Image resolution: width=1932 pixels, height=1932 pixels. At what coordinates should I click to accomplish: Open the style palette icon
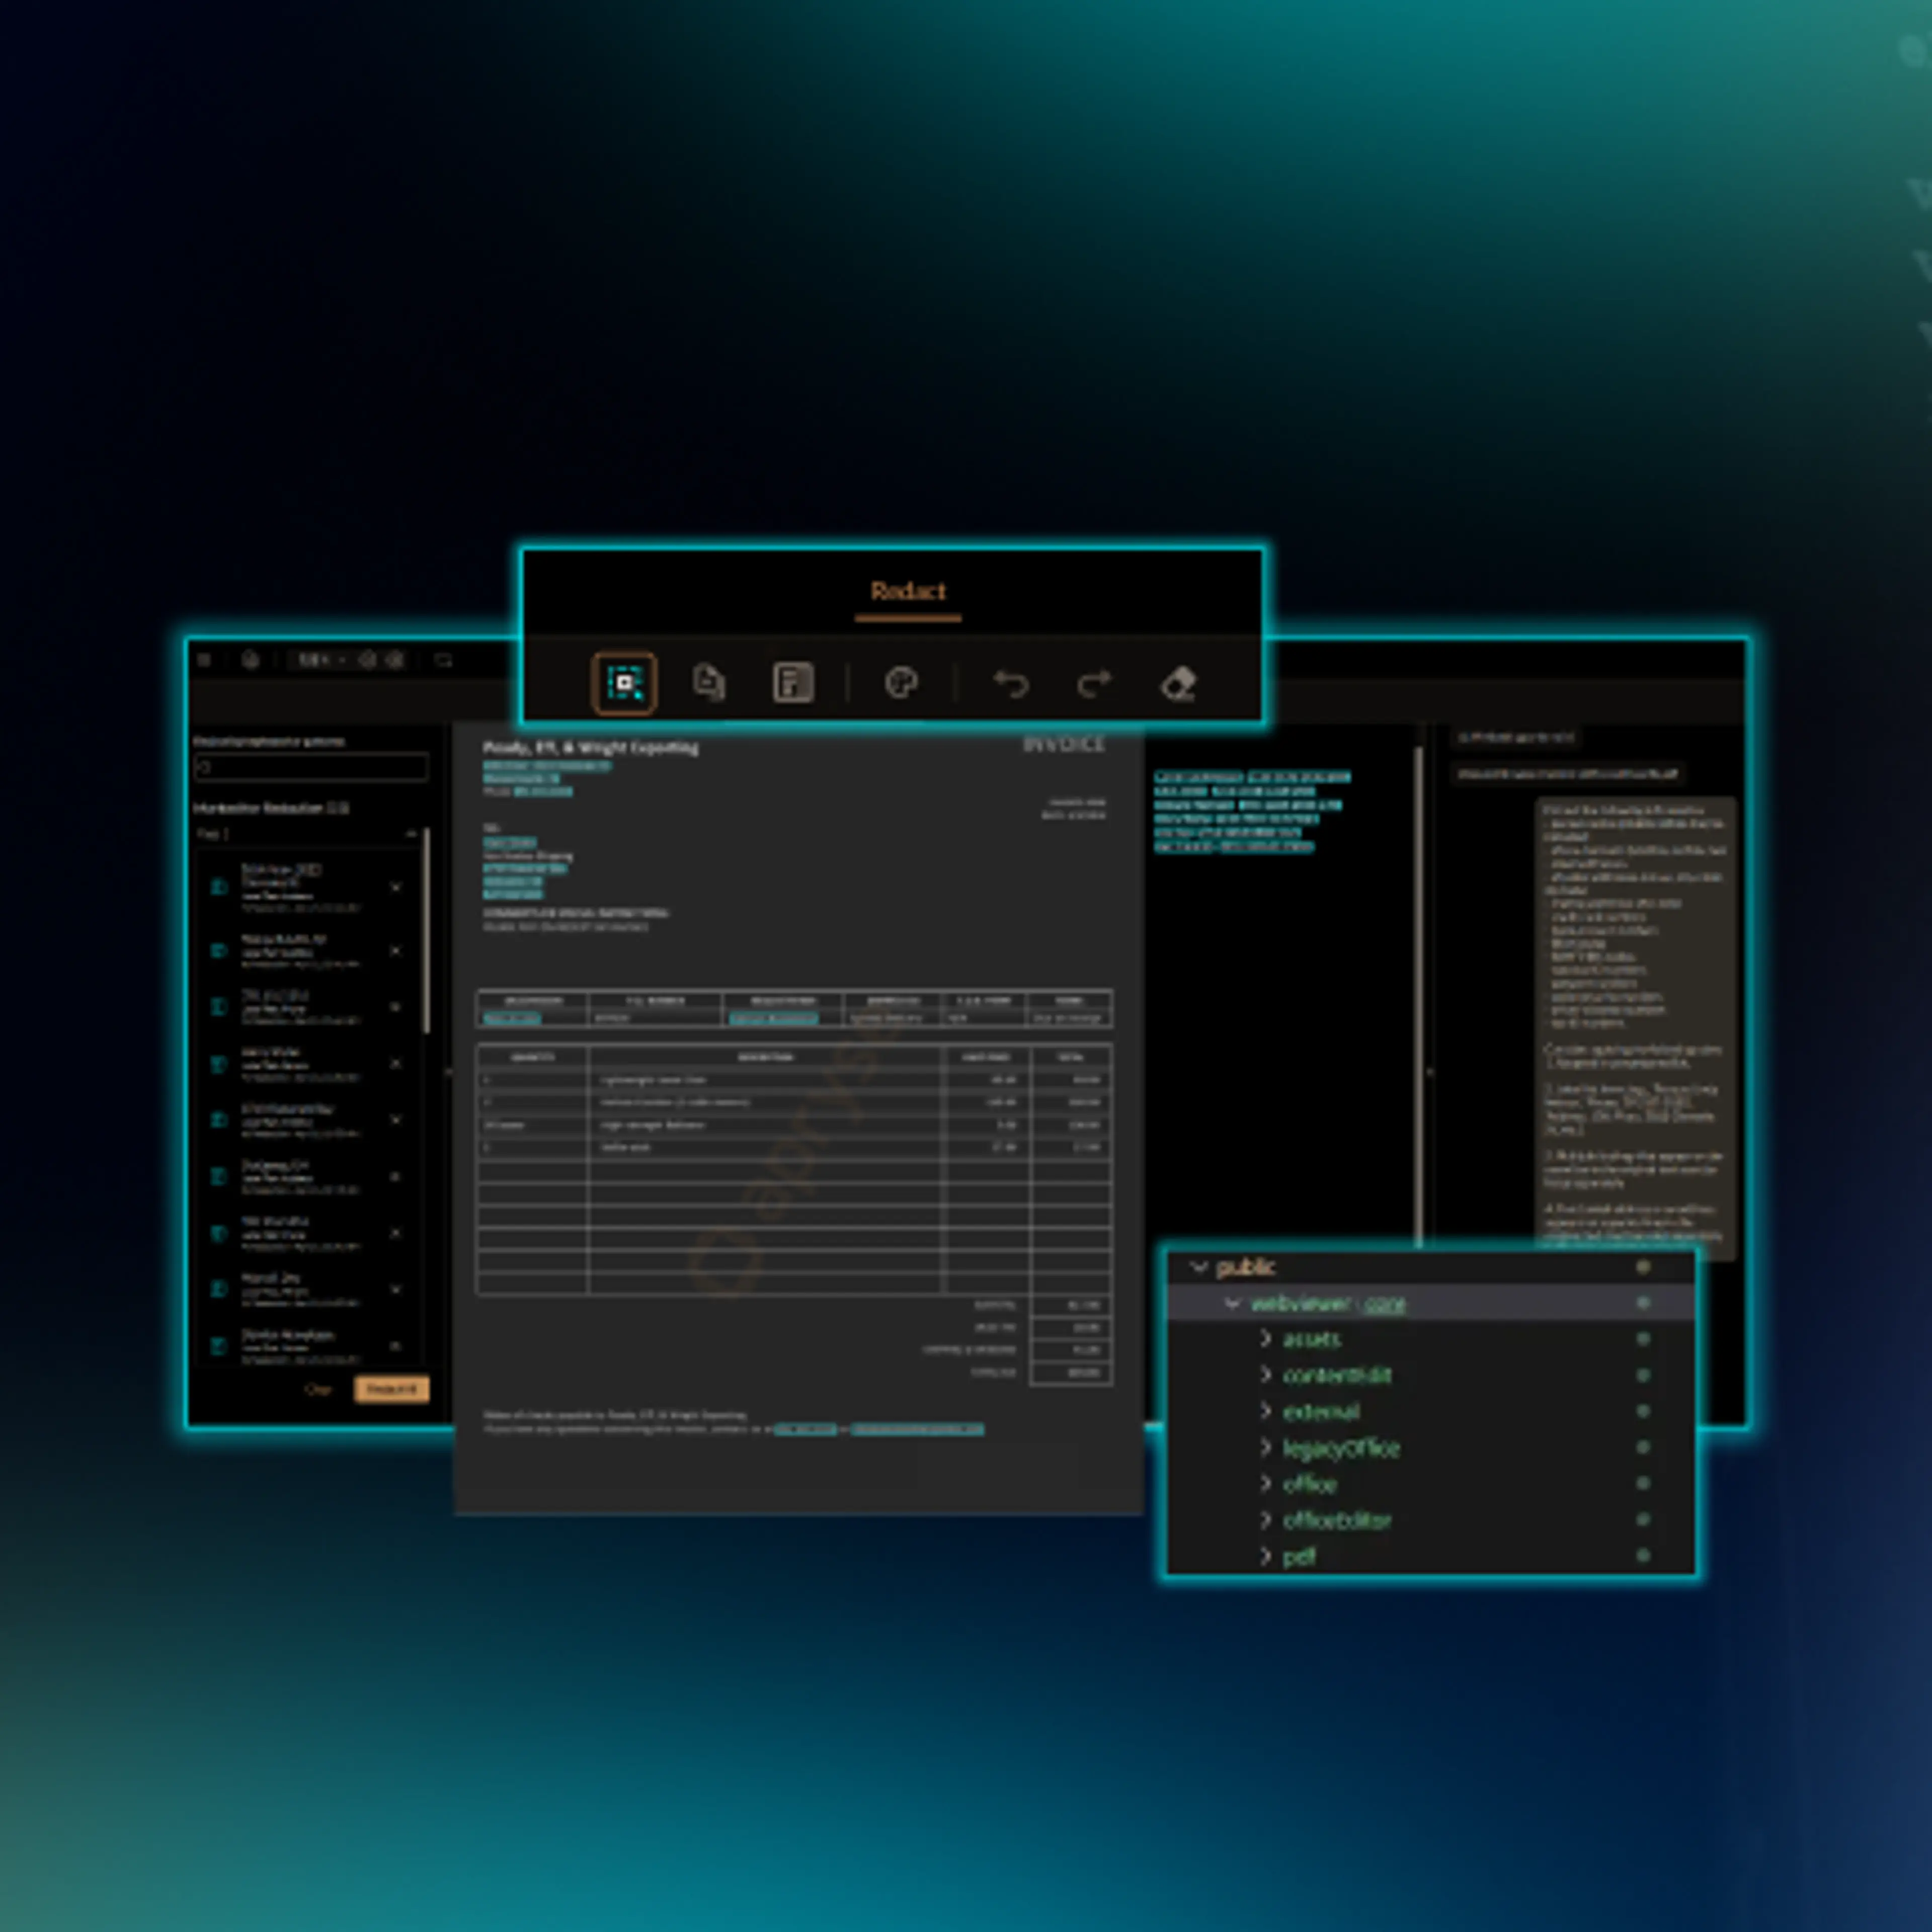coord(901,683)
